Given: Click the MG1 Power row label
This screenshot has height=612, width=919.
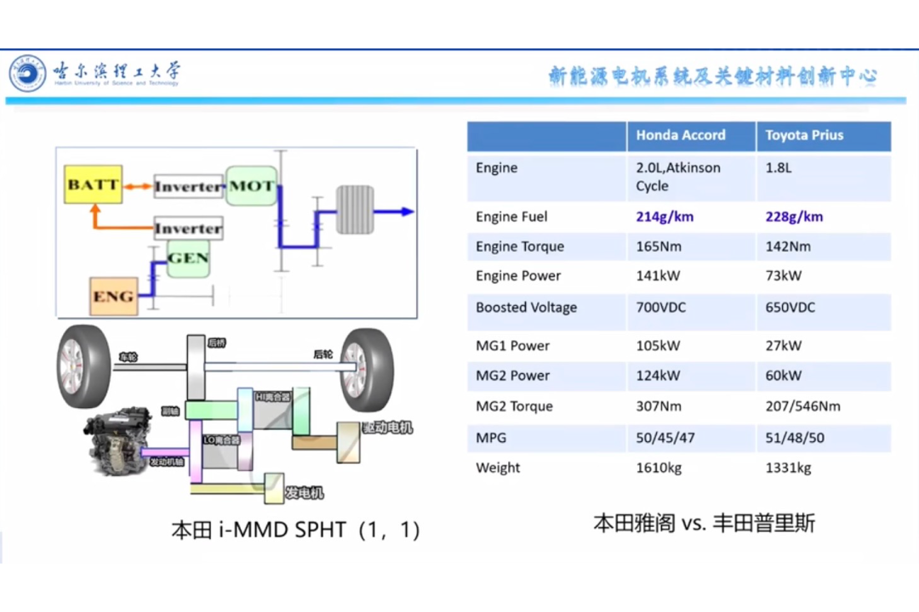Looking at the screenshot, I should [512, 346].
